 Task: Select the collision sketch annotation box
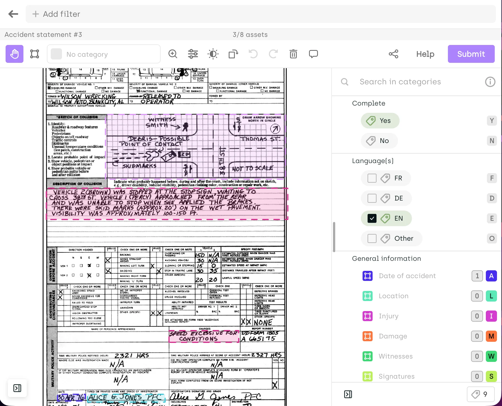click(196, 146)
